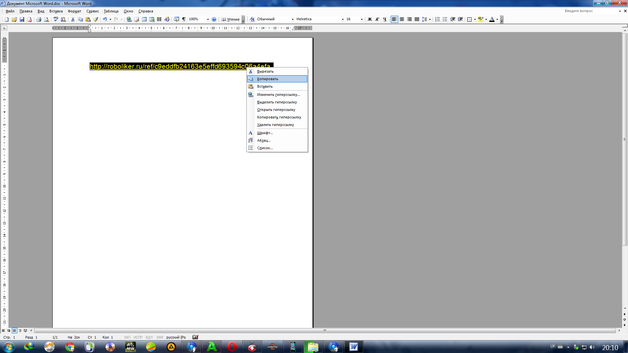Select 'Удалить гиперссылку' menu entry

277,125
